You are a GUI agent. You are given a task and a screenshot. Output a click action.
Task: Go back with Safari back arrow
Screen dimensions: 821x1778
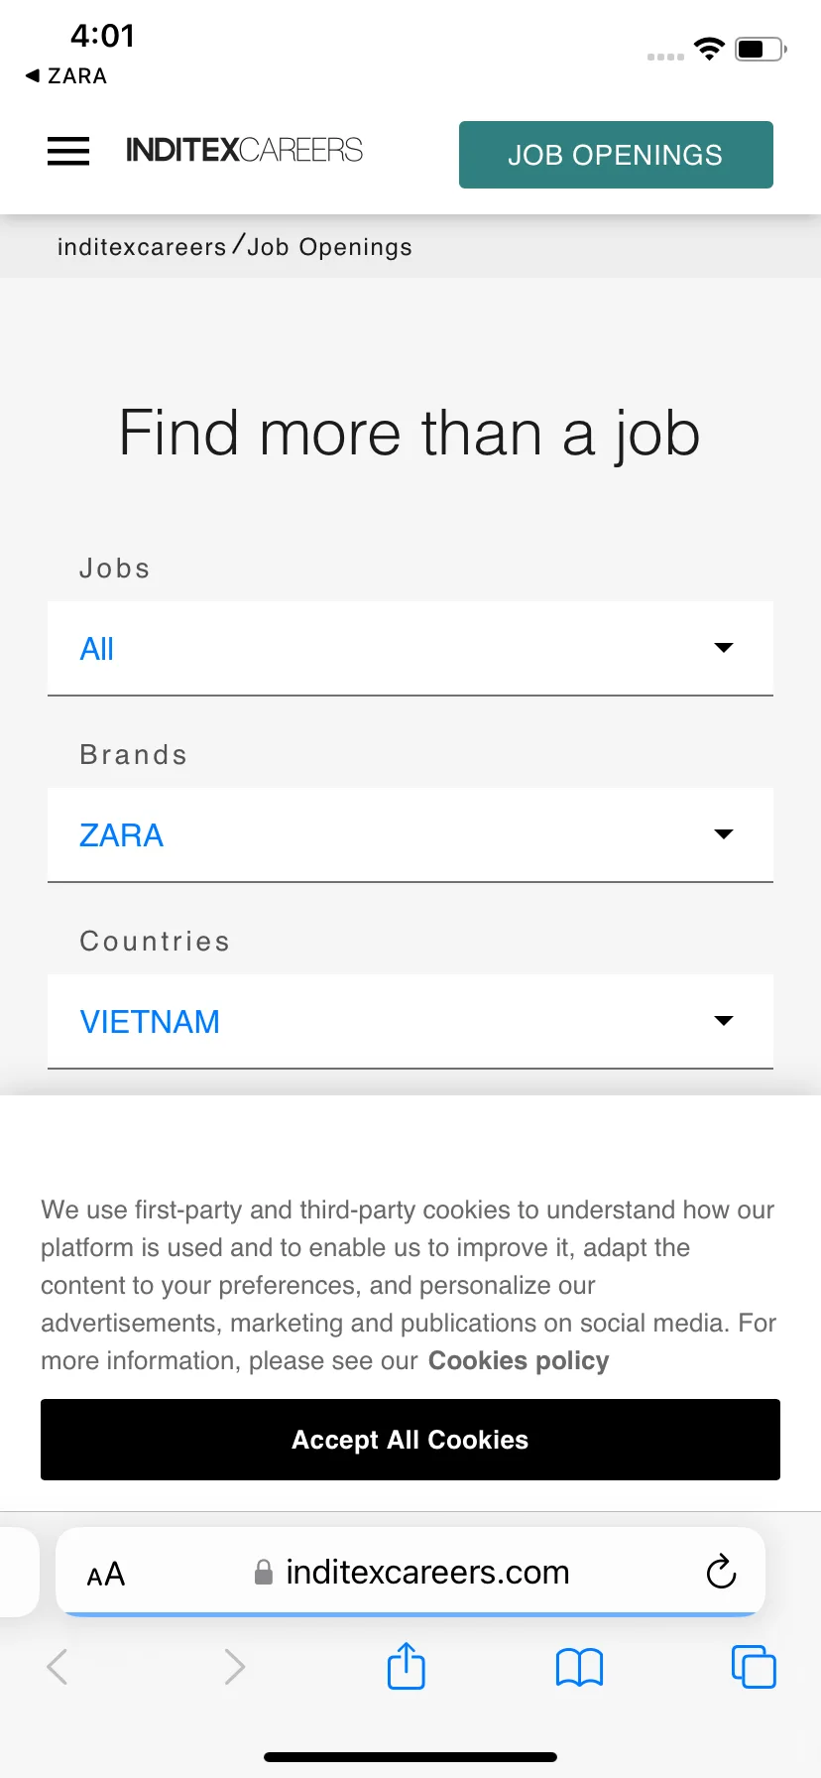[58, 1666]
